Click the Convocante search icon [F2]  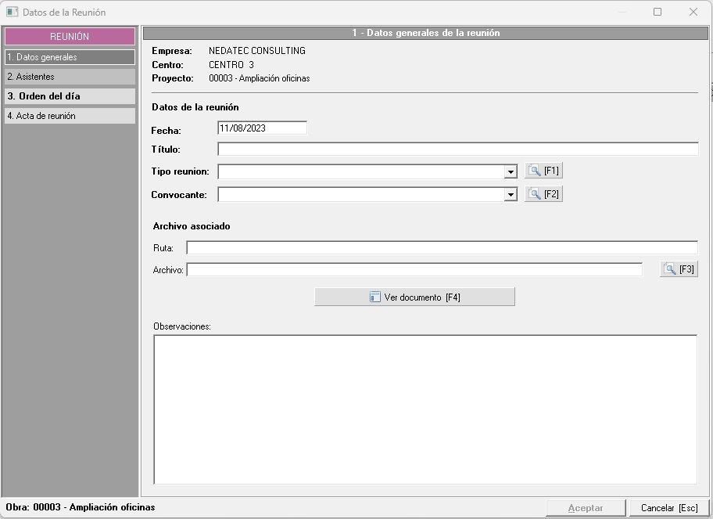tap(543, 194)
